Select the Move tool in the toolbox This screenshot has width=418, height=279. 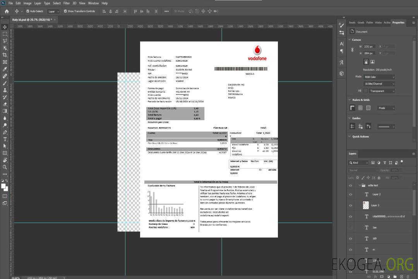[x=5, y=27]
